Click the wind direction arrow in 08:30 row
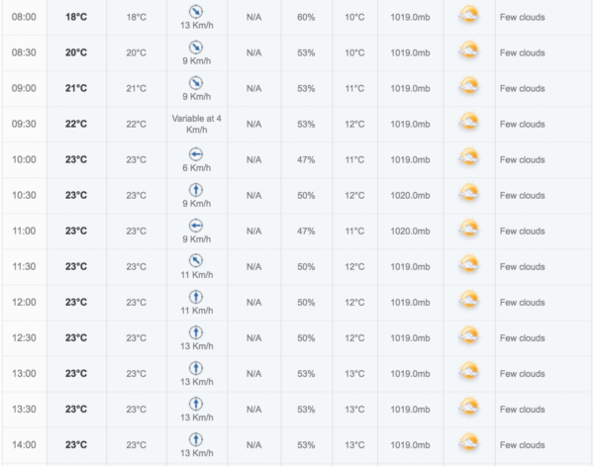This screenshot has width=594, height=466. pyautogui.click(x=196, y=47)
